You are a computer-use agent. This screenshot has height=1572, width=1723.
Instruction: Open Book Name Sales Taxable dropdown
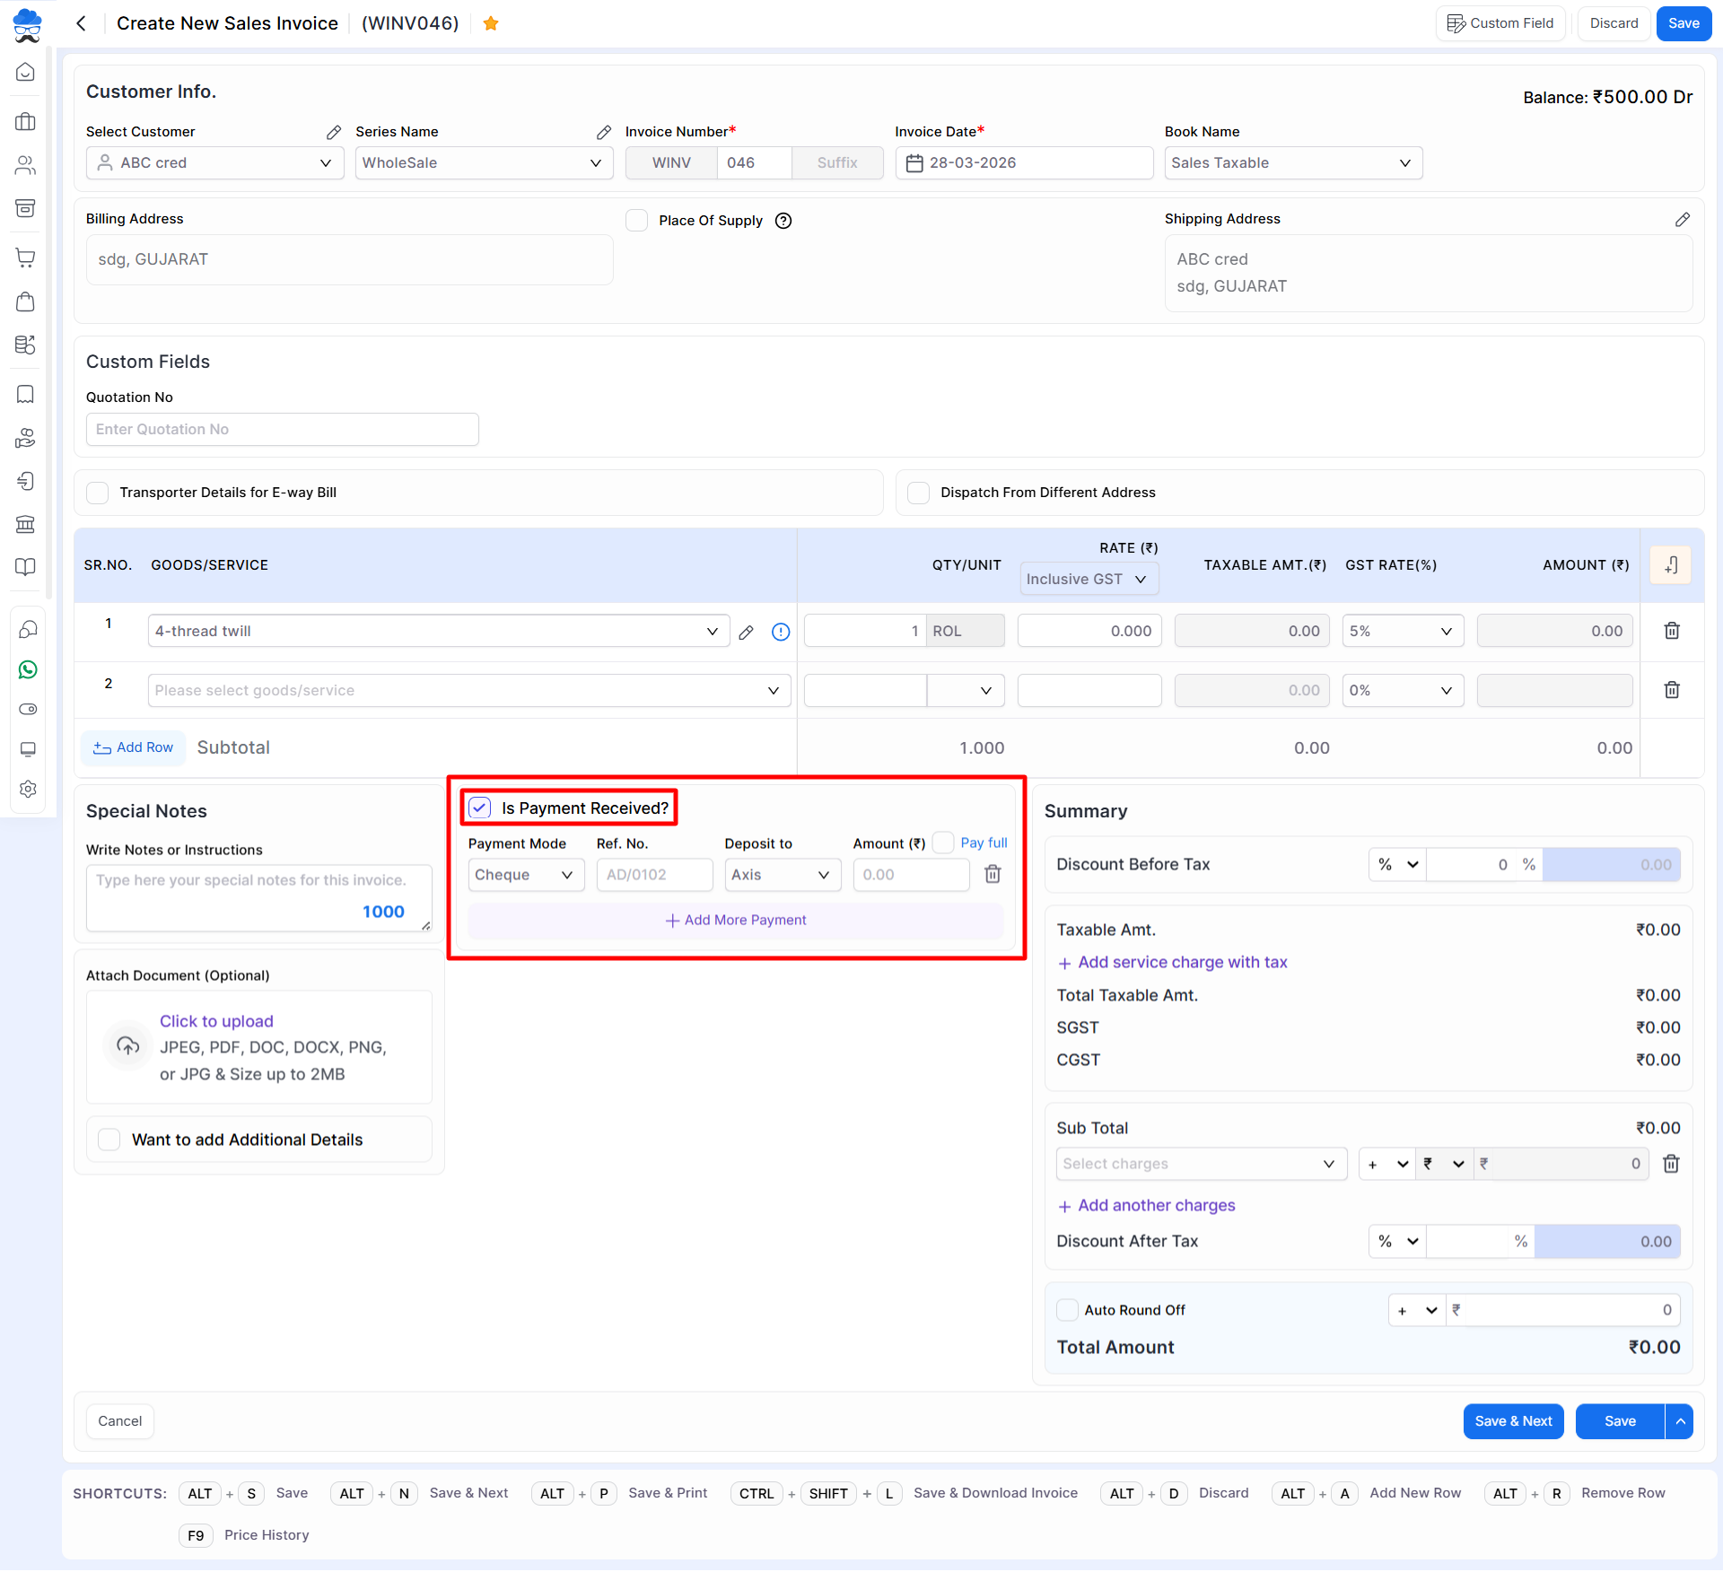click(x=1292, y=163)
